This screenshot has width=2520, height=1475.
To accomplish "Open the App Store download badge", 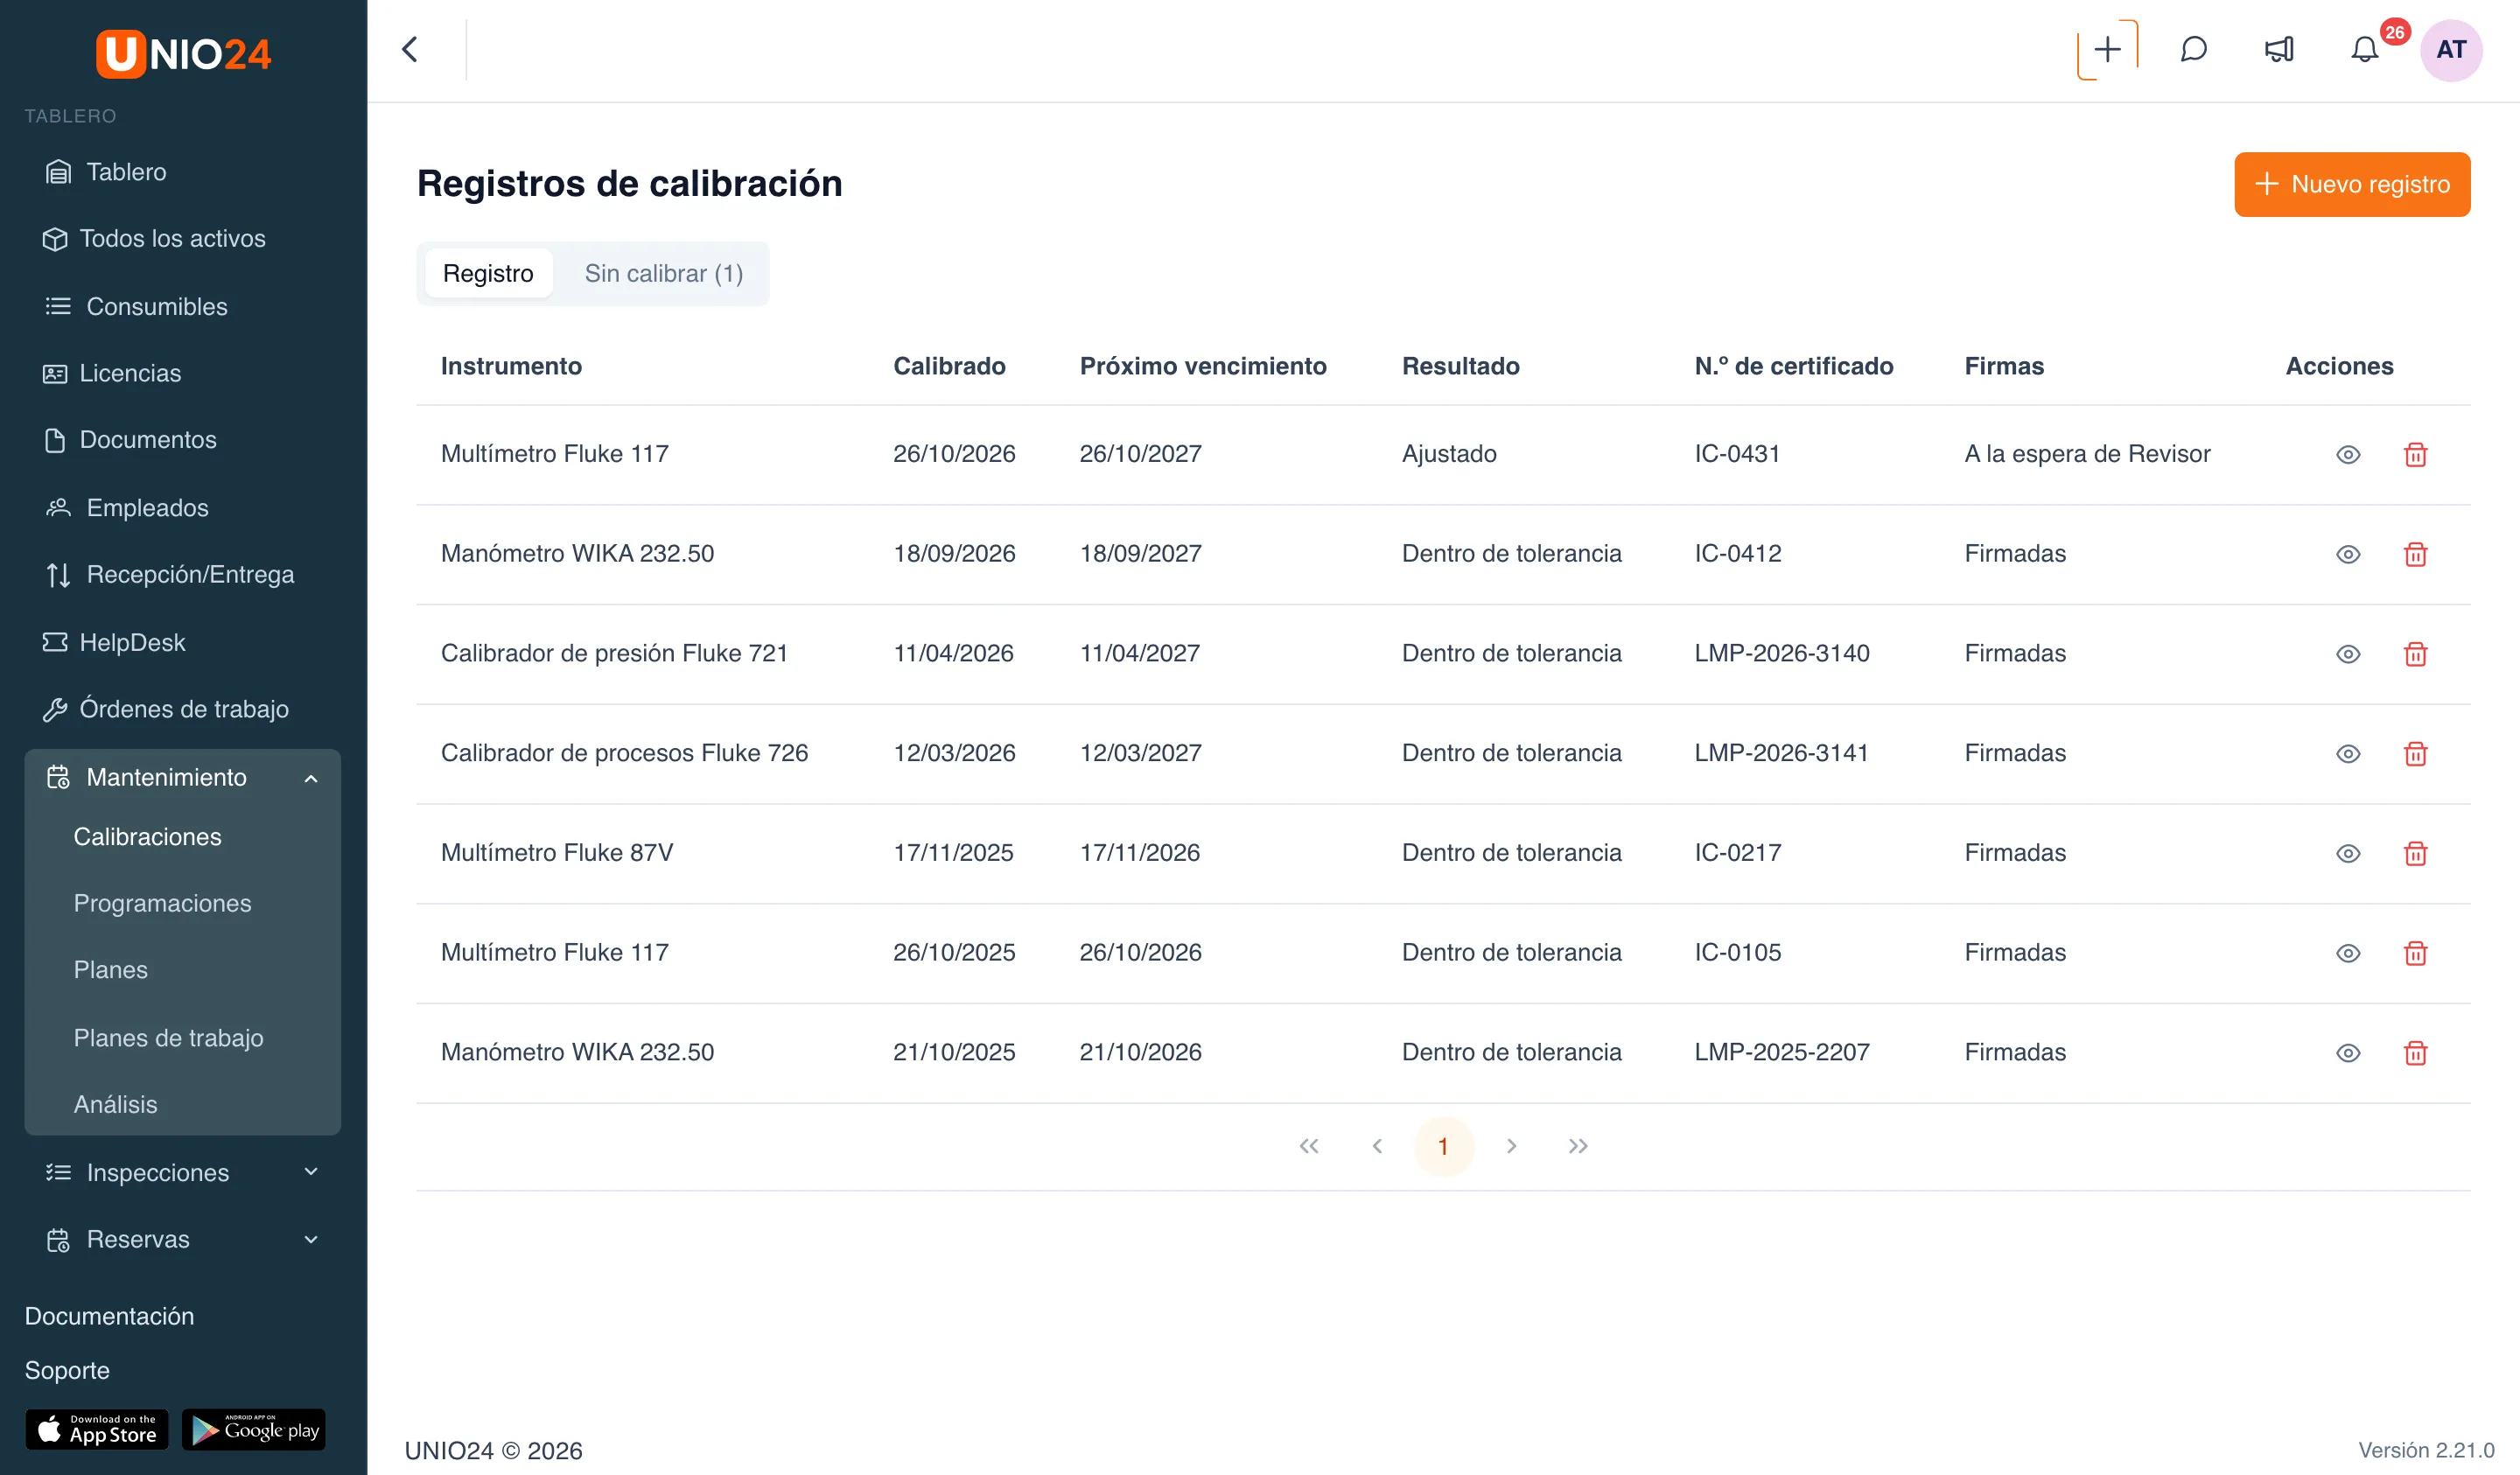I will click(97, 1430).
